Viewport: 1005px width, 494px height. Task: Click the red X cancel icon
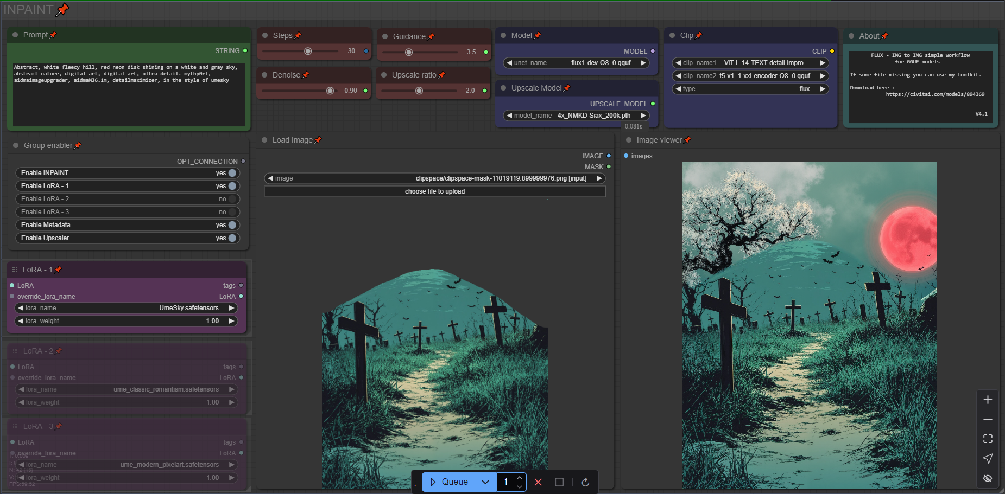pos(538,482)
